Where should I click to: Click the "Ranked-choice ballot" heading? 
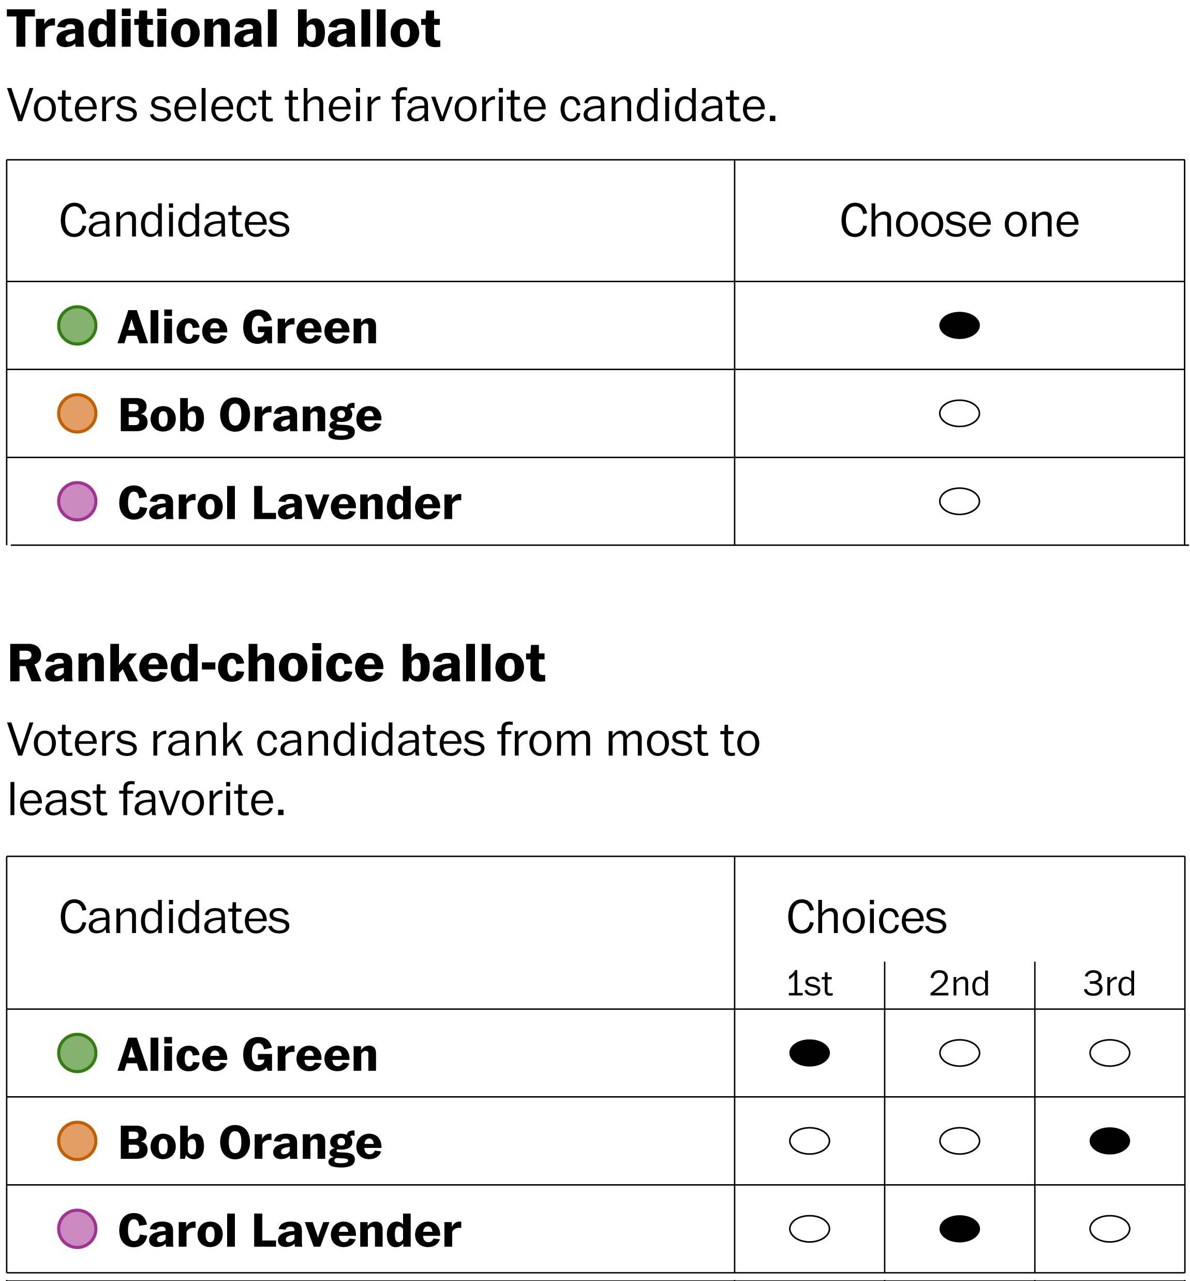click(x=276, y=664)
